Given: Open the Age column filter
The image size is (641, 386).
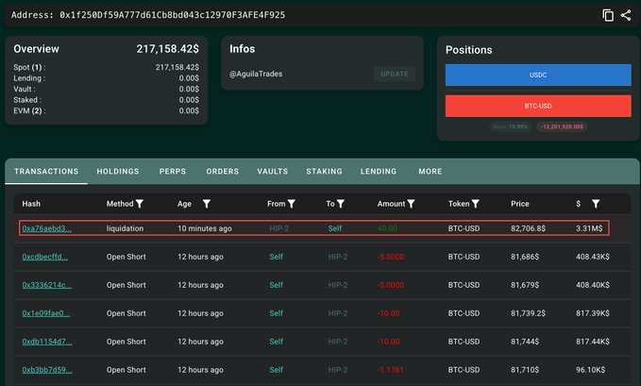Looking at the screenshot, I should click(x=207, y=204).
